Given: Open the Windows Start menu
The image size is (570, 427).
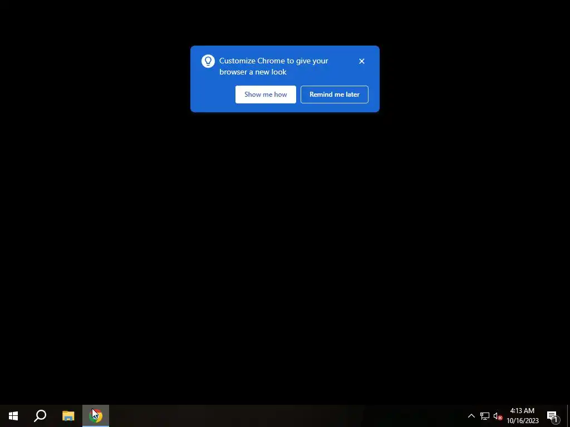Looking at the screenshot, I should click(13, 416).
